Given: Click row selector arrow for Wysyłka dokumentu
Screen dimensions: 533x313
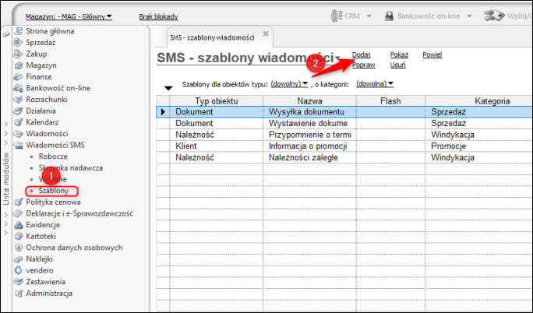Looking at the screenshot, I should coord(163,111).
